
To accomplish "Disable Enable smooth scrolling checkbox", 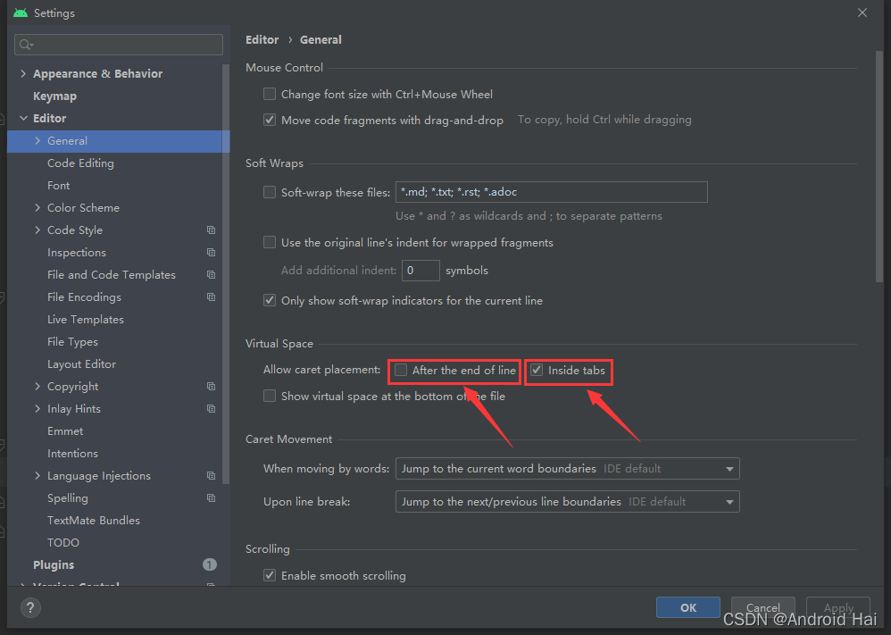I will point(270,575).
